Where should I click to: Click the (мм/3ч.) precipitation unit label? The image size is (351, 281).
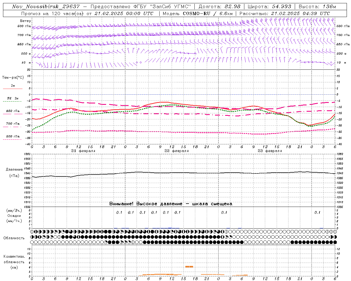coord(14,210)
